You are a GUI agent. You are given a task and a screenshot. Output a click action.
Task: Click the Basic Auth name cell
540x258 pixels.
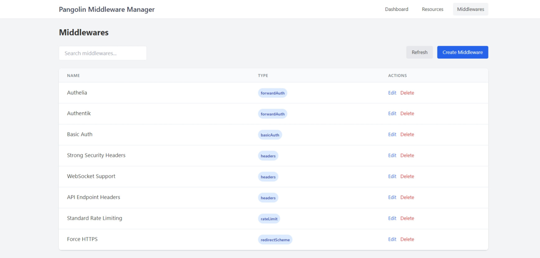80,134
